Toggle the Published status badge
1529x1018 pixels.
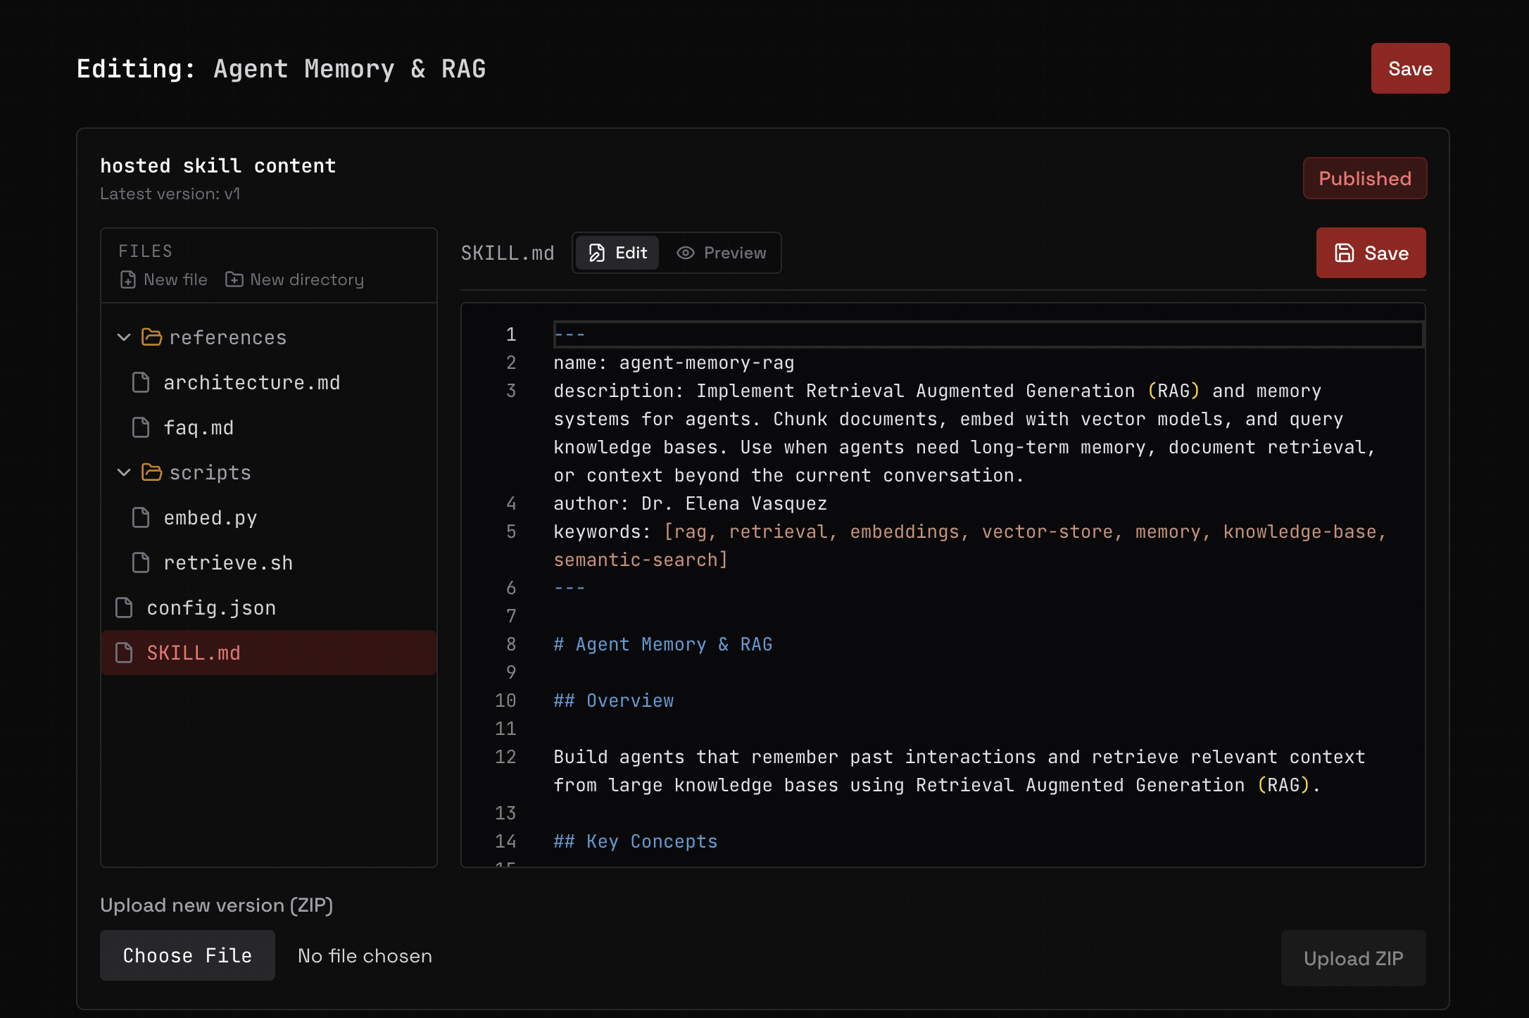(1364, 179)
